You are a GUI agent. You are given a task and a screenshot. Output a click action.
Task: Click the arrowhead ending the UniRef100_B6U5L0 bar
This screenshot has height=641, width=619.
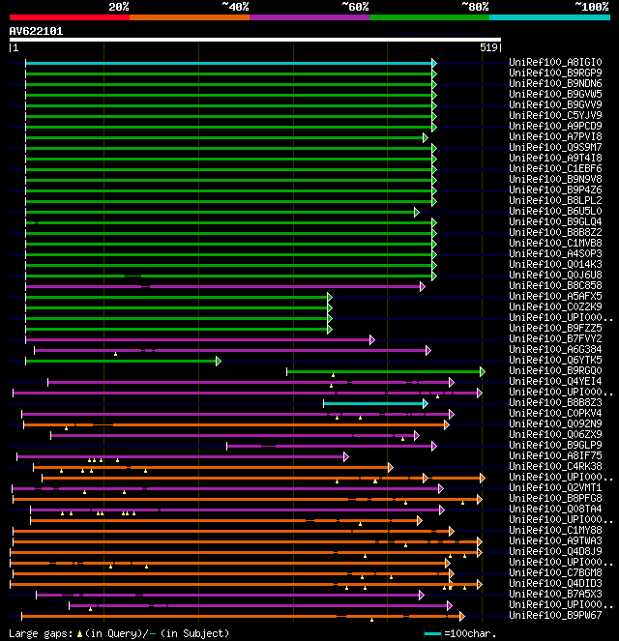(417, 212)
